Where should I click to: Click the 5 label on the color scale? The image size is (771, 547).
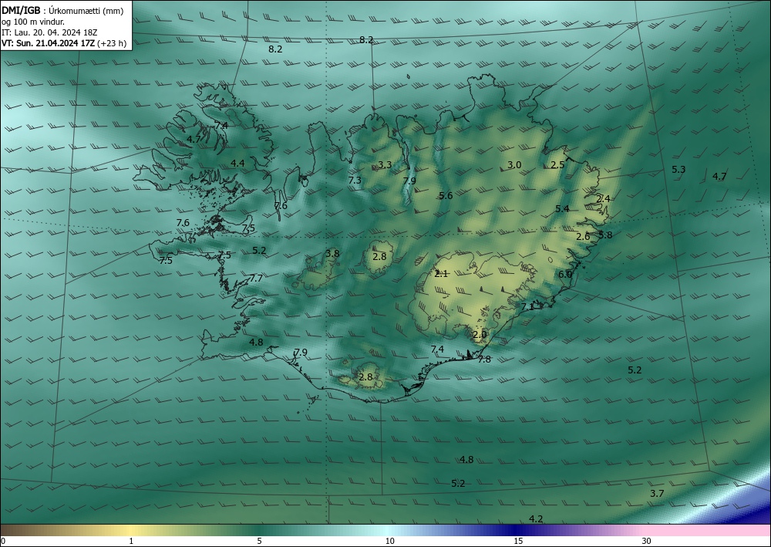(x=259, y=541)
